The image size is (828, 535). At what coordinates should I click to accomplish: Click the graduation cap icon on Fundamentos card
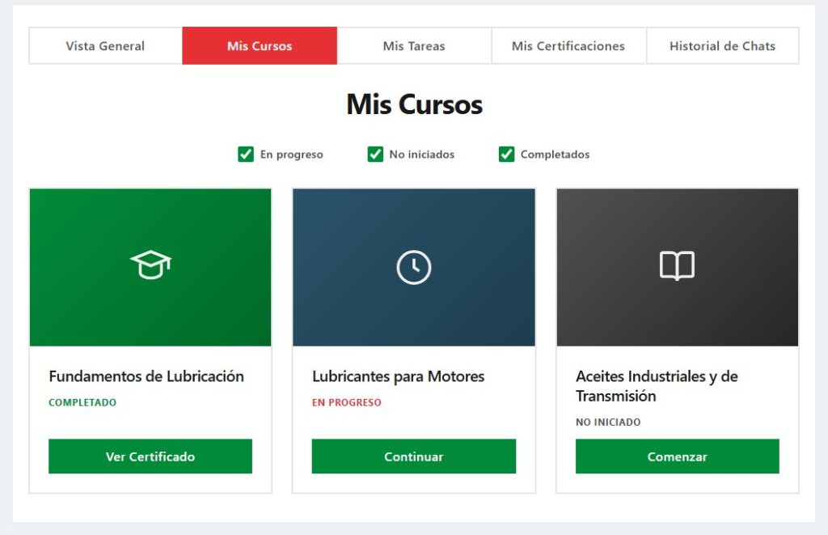coord(150,265)
